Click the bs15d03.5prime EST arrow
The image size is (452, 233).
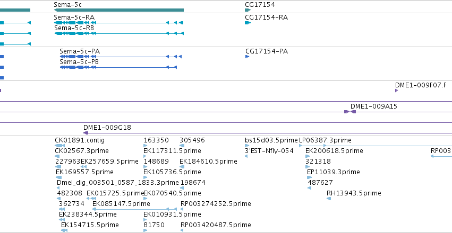coord(247,146)
